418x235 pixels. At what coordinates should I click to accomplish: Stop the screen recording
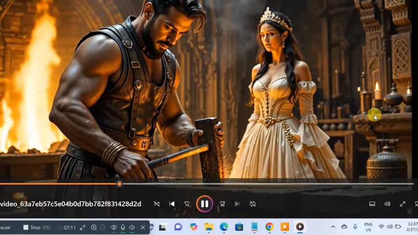click(37, 228)
